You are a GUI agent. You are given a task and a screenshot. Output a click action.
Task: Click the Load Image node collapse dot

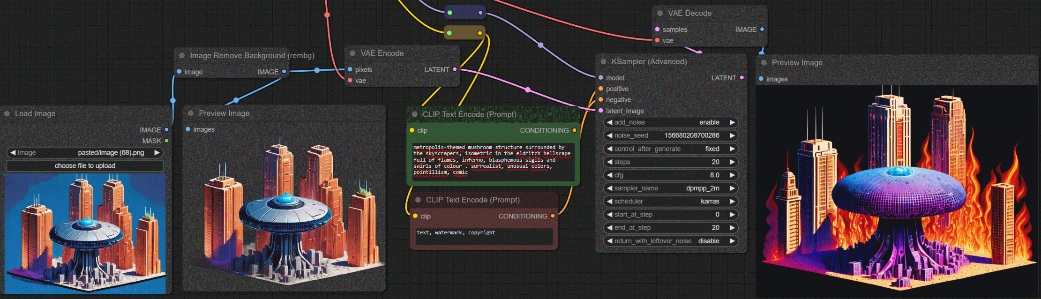tap(7, 114)
